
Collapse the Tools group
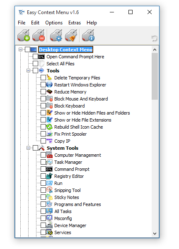pos(28,70)
